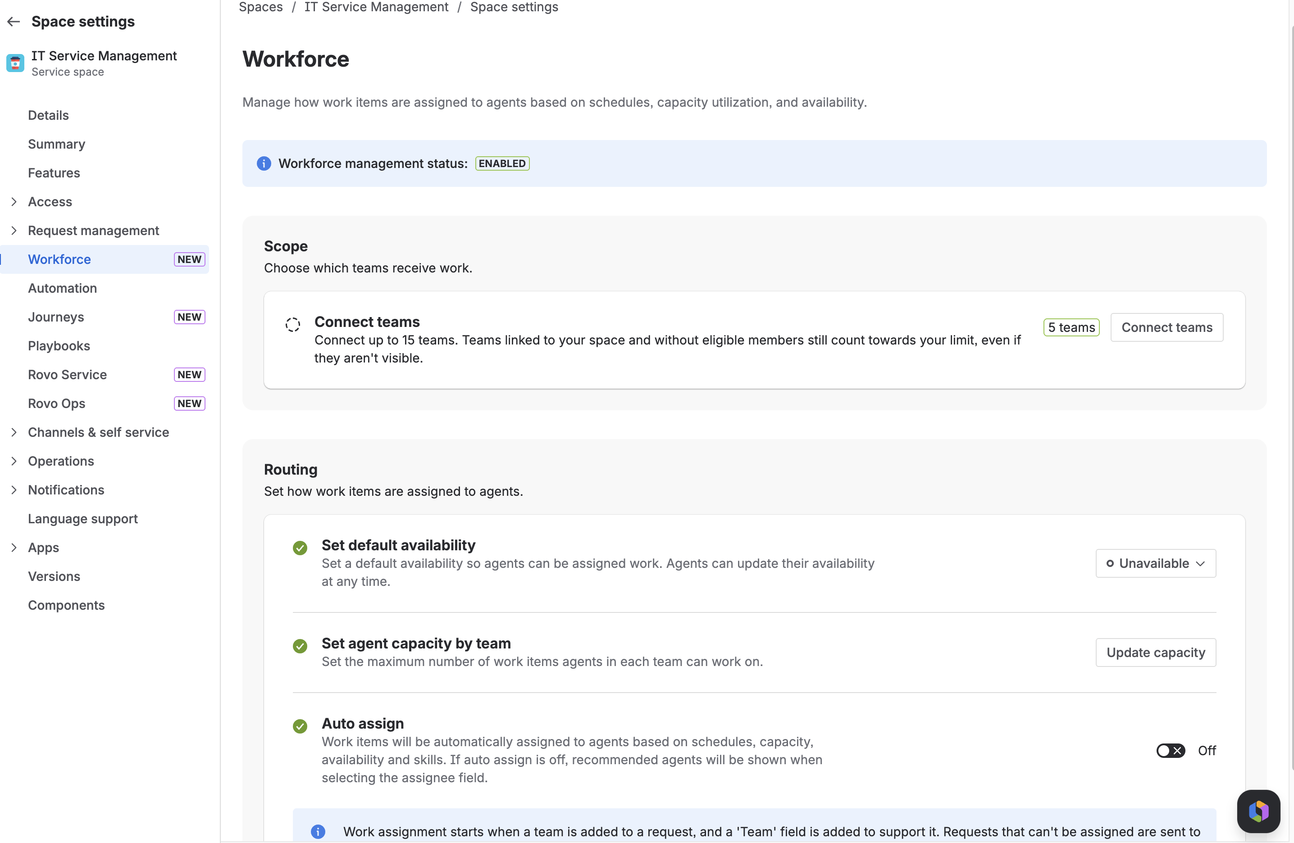This screenshot has width=1294, height=843.
Task: Open Components in sidebar
Action: coord(105,605)
